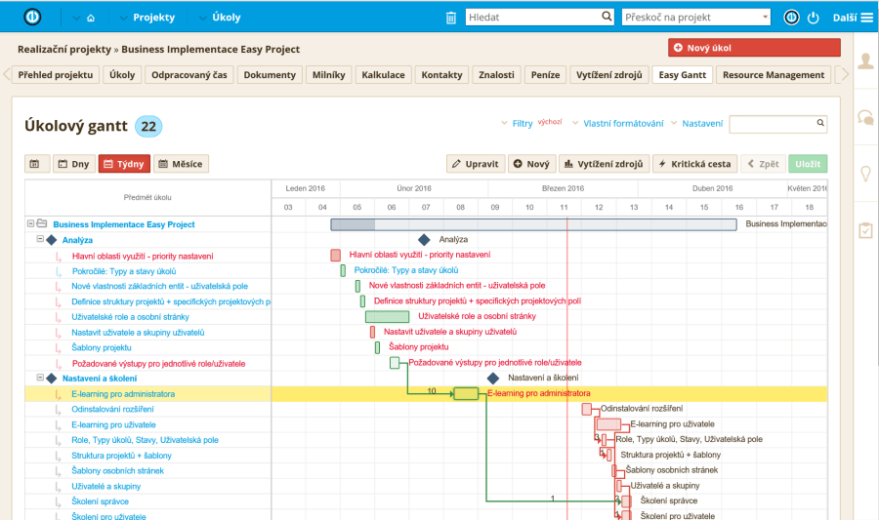Click the Hledat search field
879x520 pixels.
pyautogui.click(x=540, y=18)
